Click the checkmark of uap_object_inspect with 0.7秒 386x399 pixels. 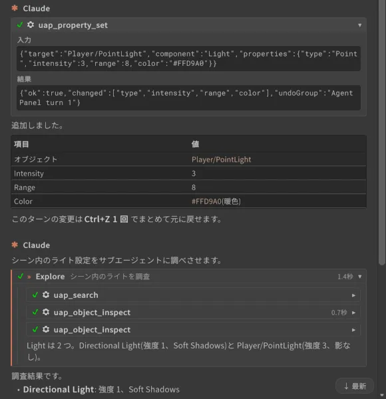point(35,312)
